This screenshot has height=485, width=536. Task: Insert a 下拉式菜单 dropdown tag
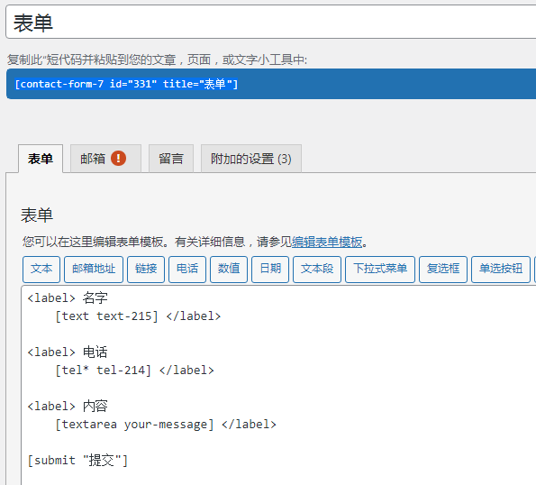[380, 270]
